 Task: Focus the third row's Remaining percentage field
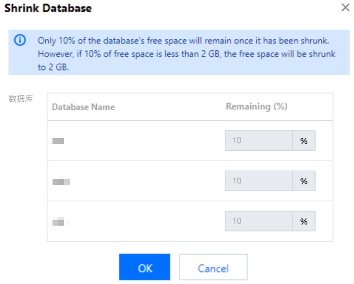(x=259, y=221)
